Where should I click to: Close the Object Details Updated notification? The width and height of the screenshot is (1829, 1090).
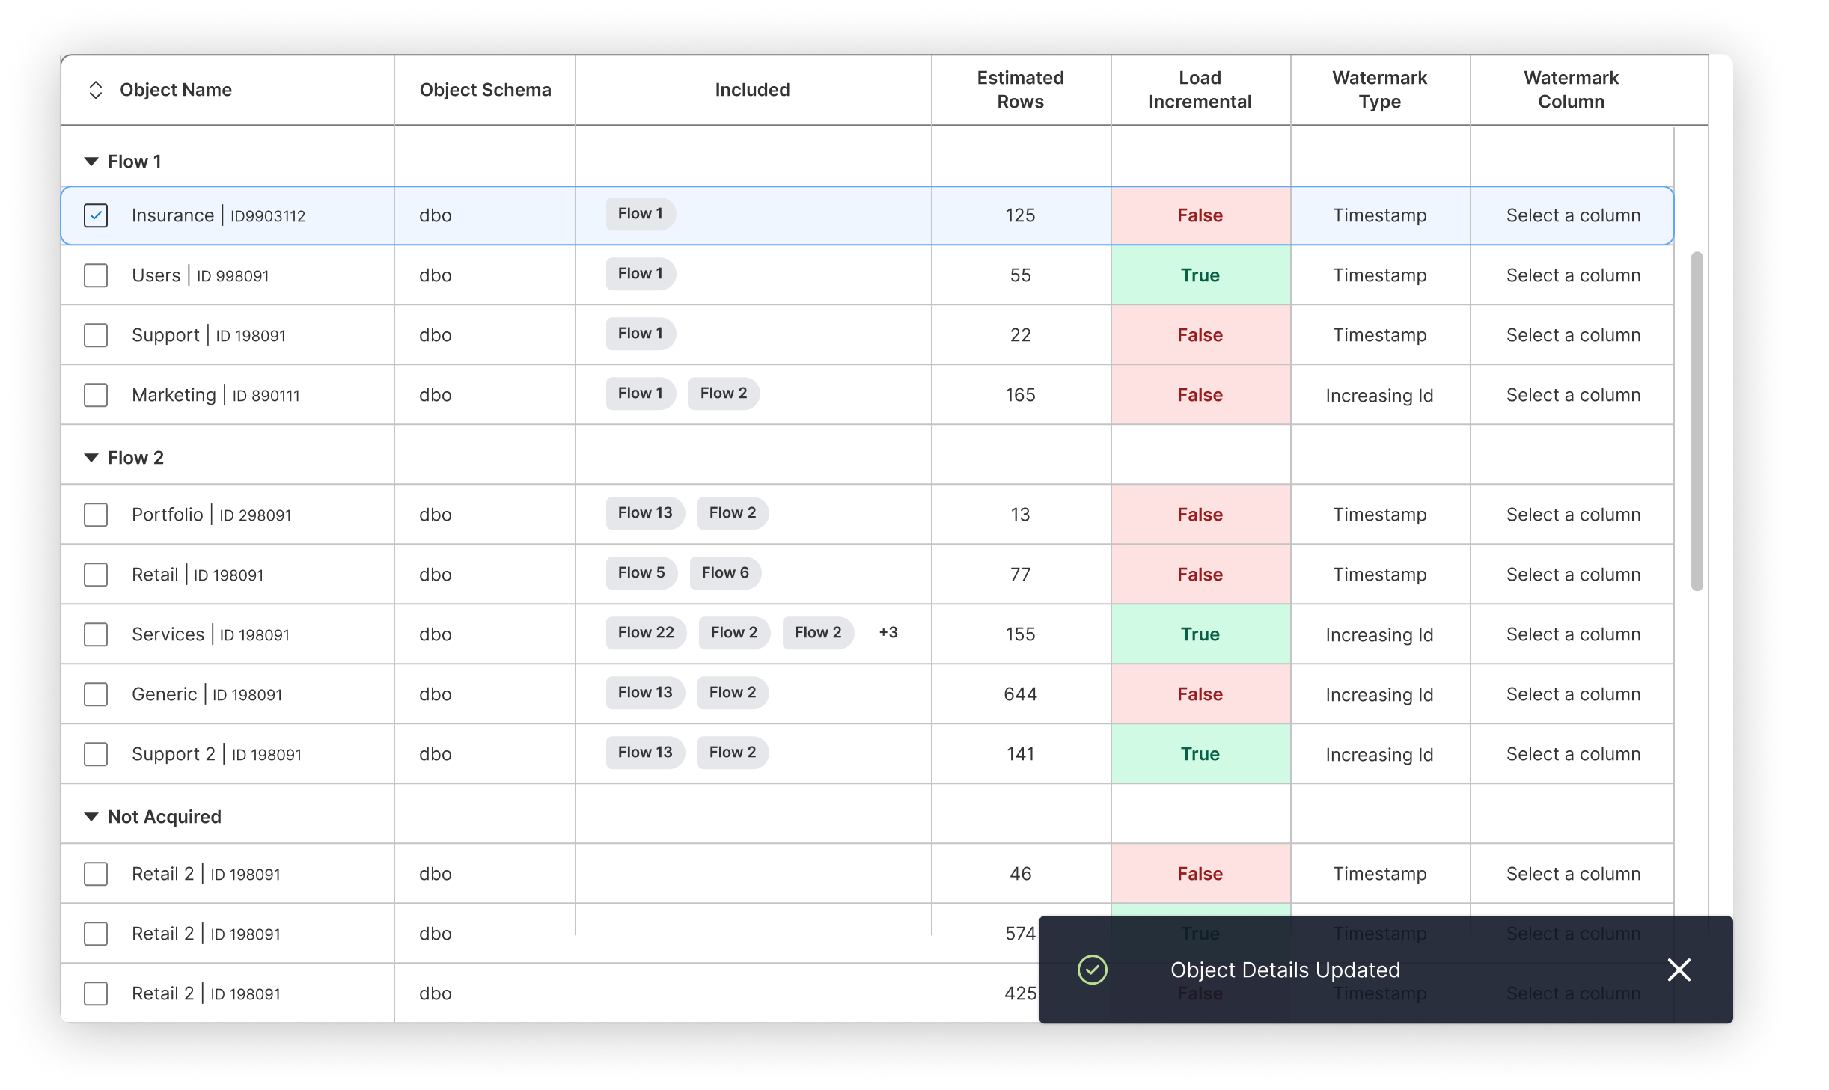[x=1679, y=970]
